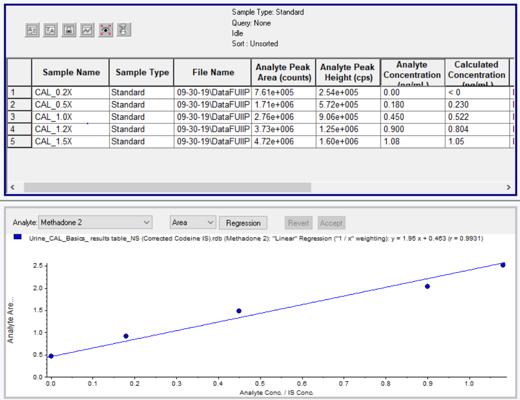Click the lock column toolbar icon
The height and width of the screenshot is (400, 520).
[69, 30]
